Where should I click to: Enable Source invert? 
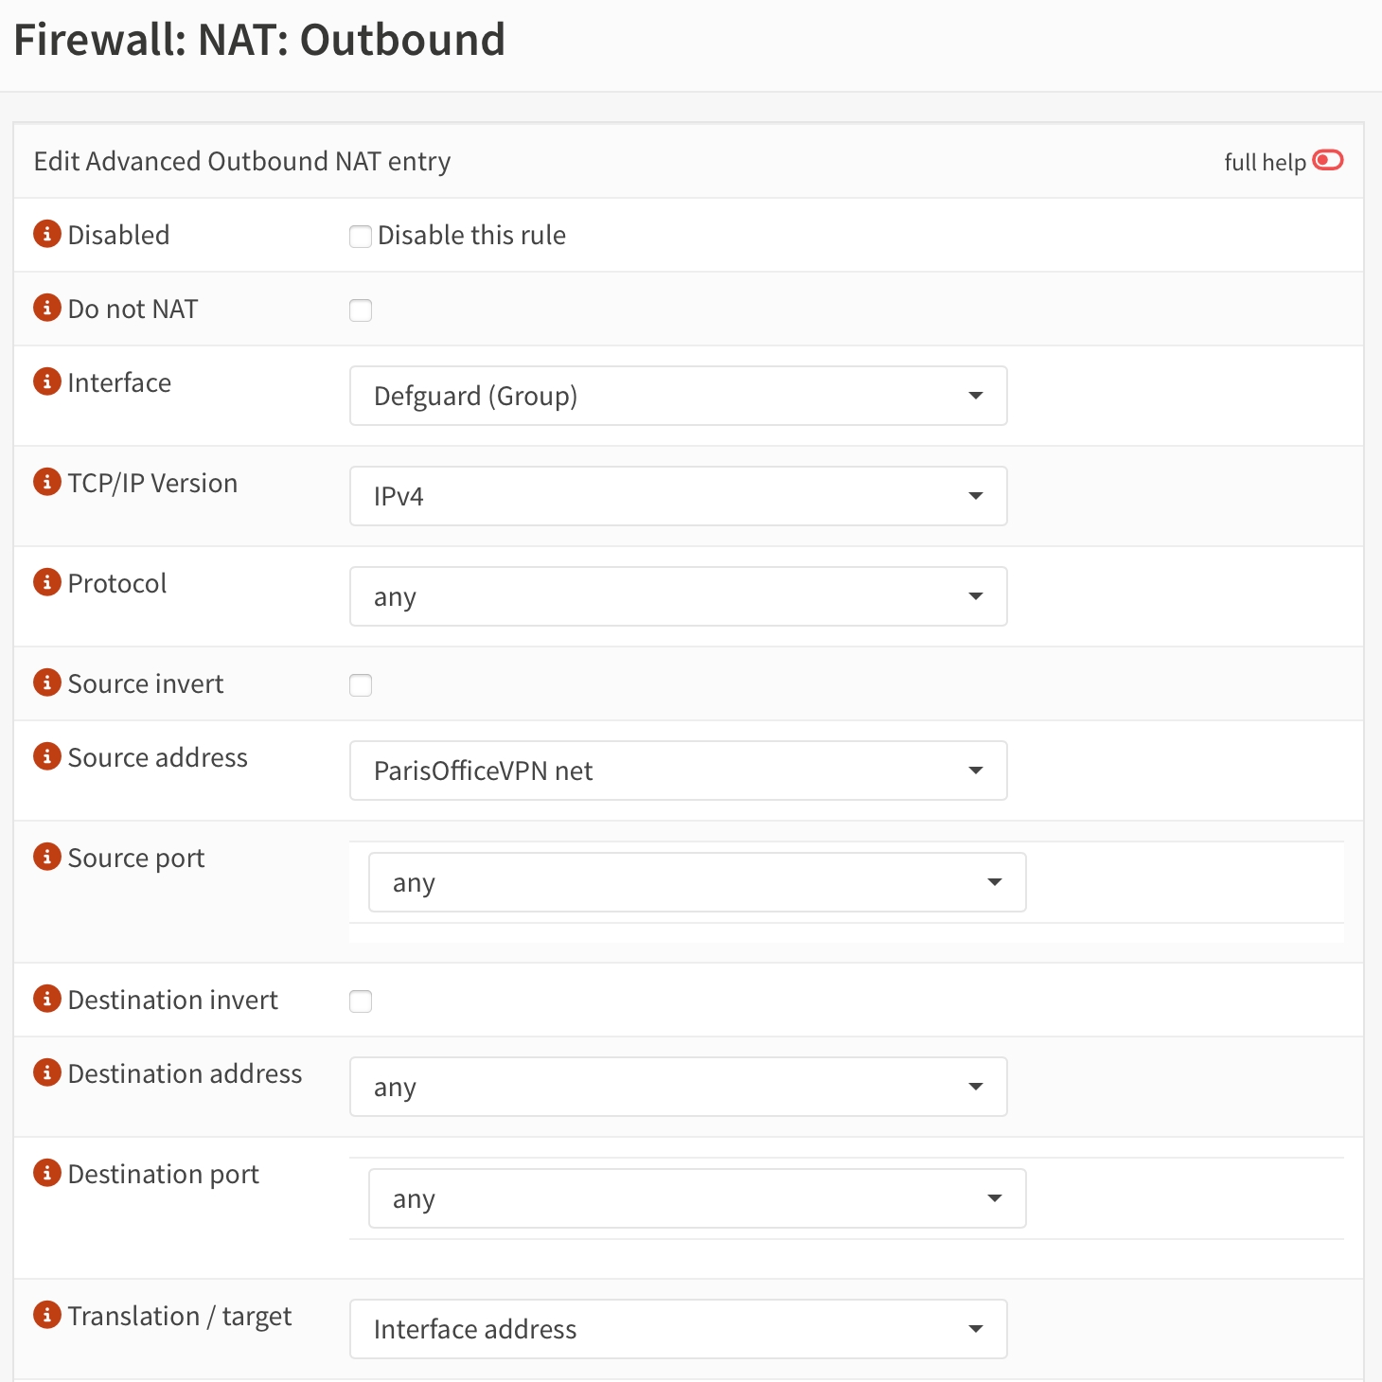coord(361,684)
